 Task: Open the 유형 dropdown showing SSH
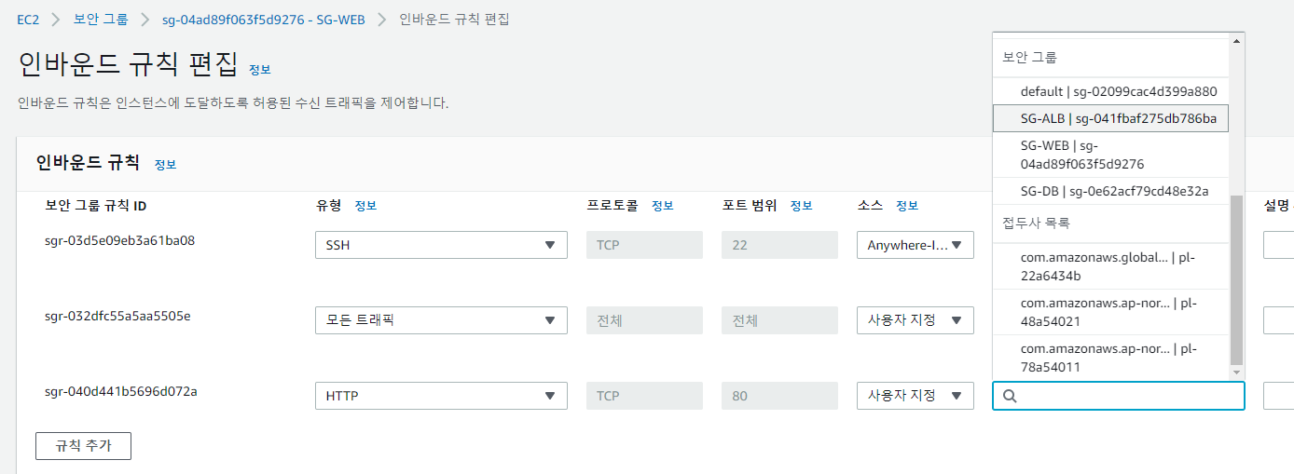[441, 245]
